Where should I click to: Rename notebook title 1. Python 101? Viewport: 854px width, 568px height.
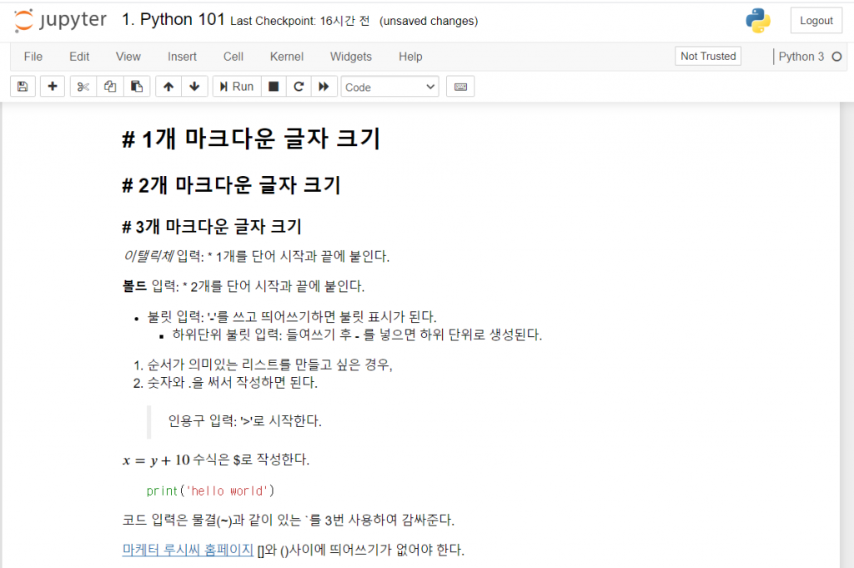[173, 20]
